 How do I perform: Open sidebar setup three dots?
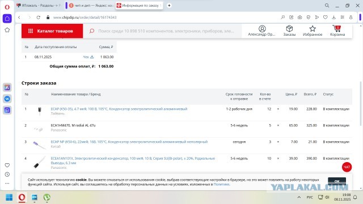(7, 183)
